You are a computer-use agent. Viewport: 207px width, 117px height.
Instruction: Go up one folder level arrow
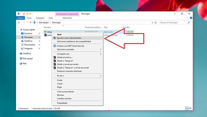31,23
